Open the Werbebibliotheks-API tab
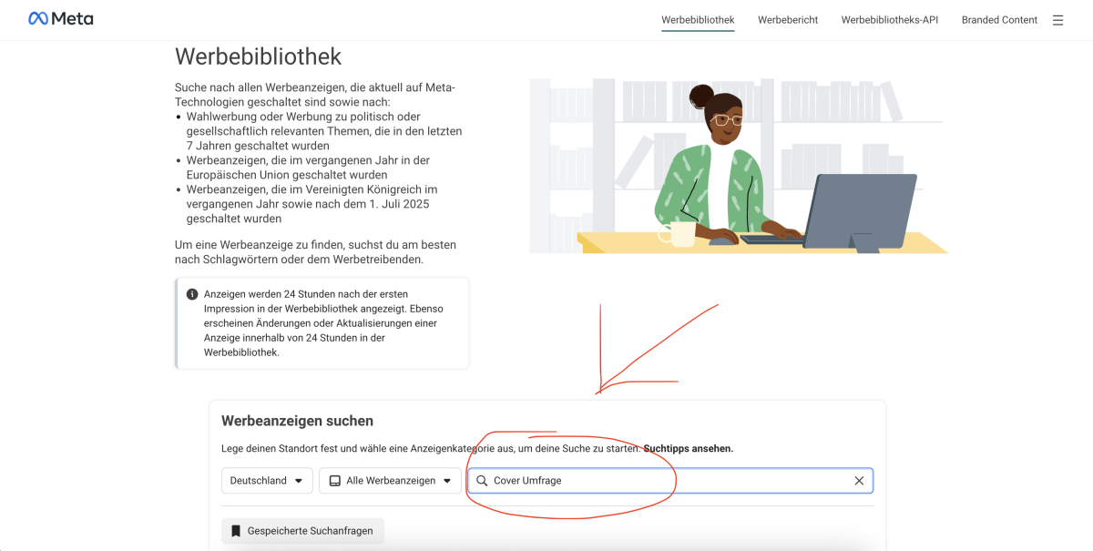1093x551 pixels. [890, 20]
